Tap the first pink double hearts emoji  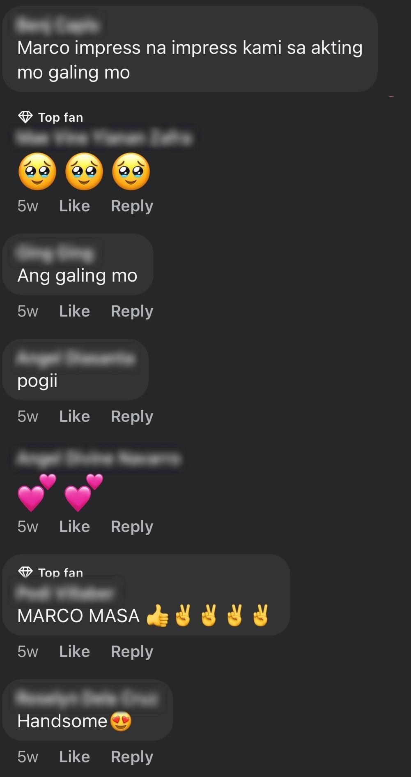tap(37, 493)
